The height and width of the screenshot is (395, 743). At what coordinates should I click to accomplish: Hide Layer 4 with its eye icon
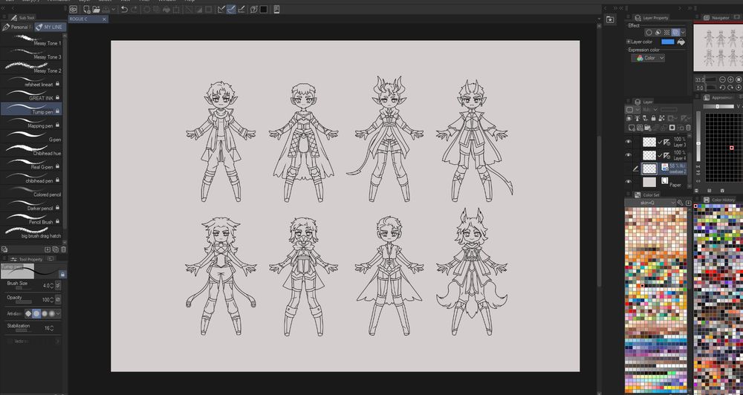pos(629,155)
